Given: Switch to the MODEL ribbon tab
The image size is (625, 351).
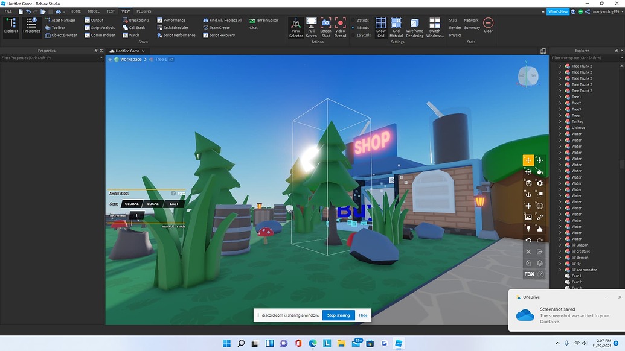Looking at the screenshot, I should 93,11.
